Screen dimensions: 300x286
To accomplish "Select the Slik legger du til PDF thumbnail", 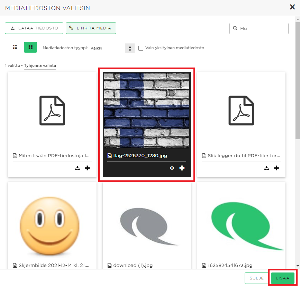I will (241, 110).
